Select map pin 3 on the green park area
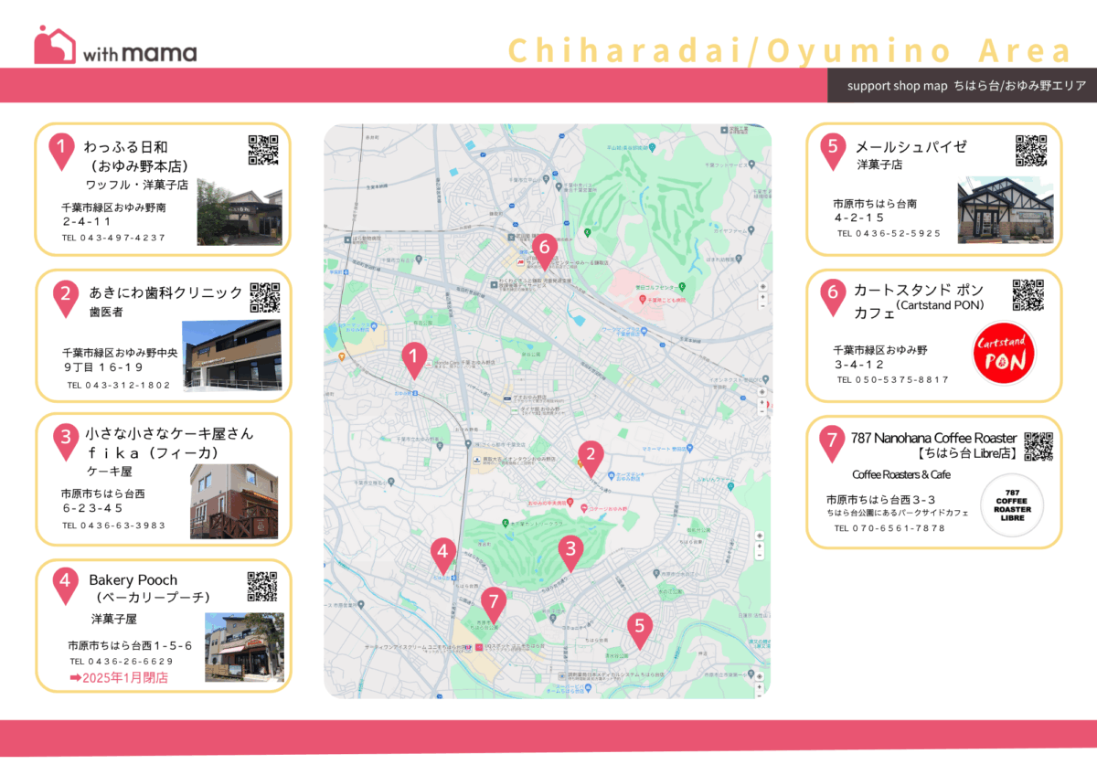1097x775 pixels. tap(570, 550)
